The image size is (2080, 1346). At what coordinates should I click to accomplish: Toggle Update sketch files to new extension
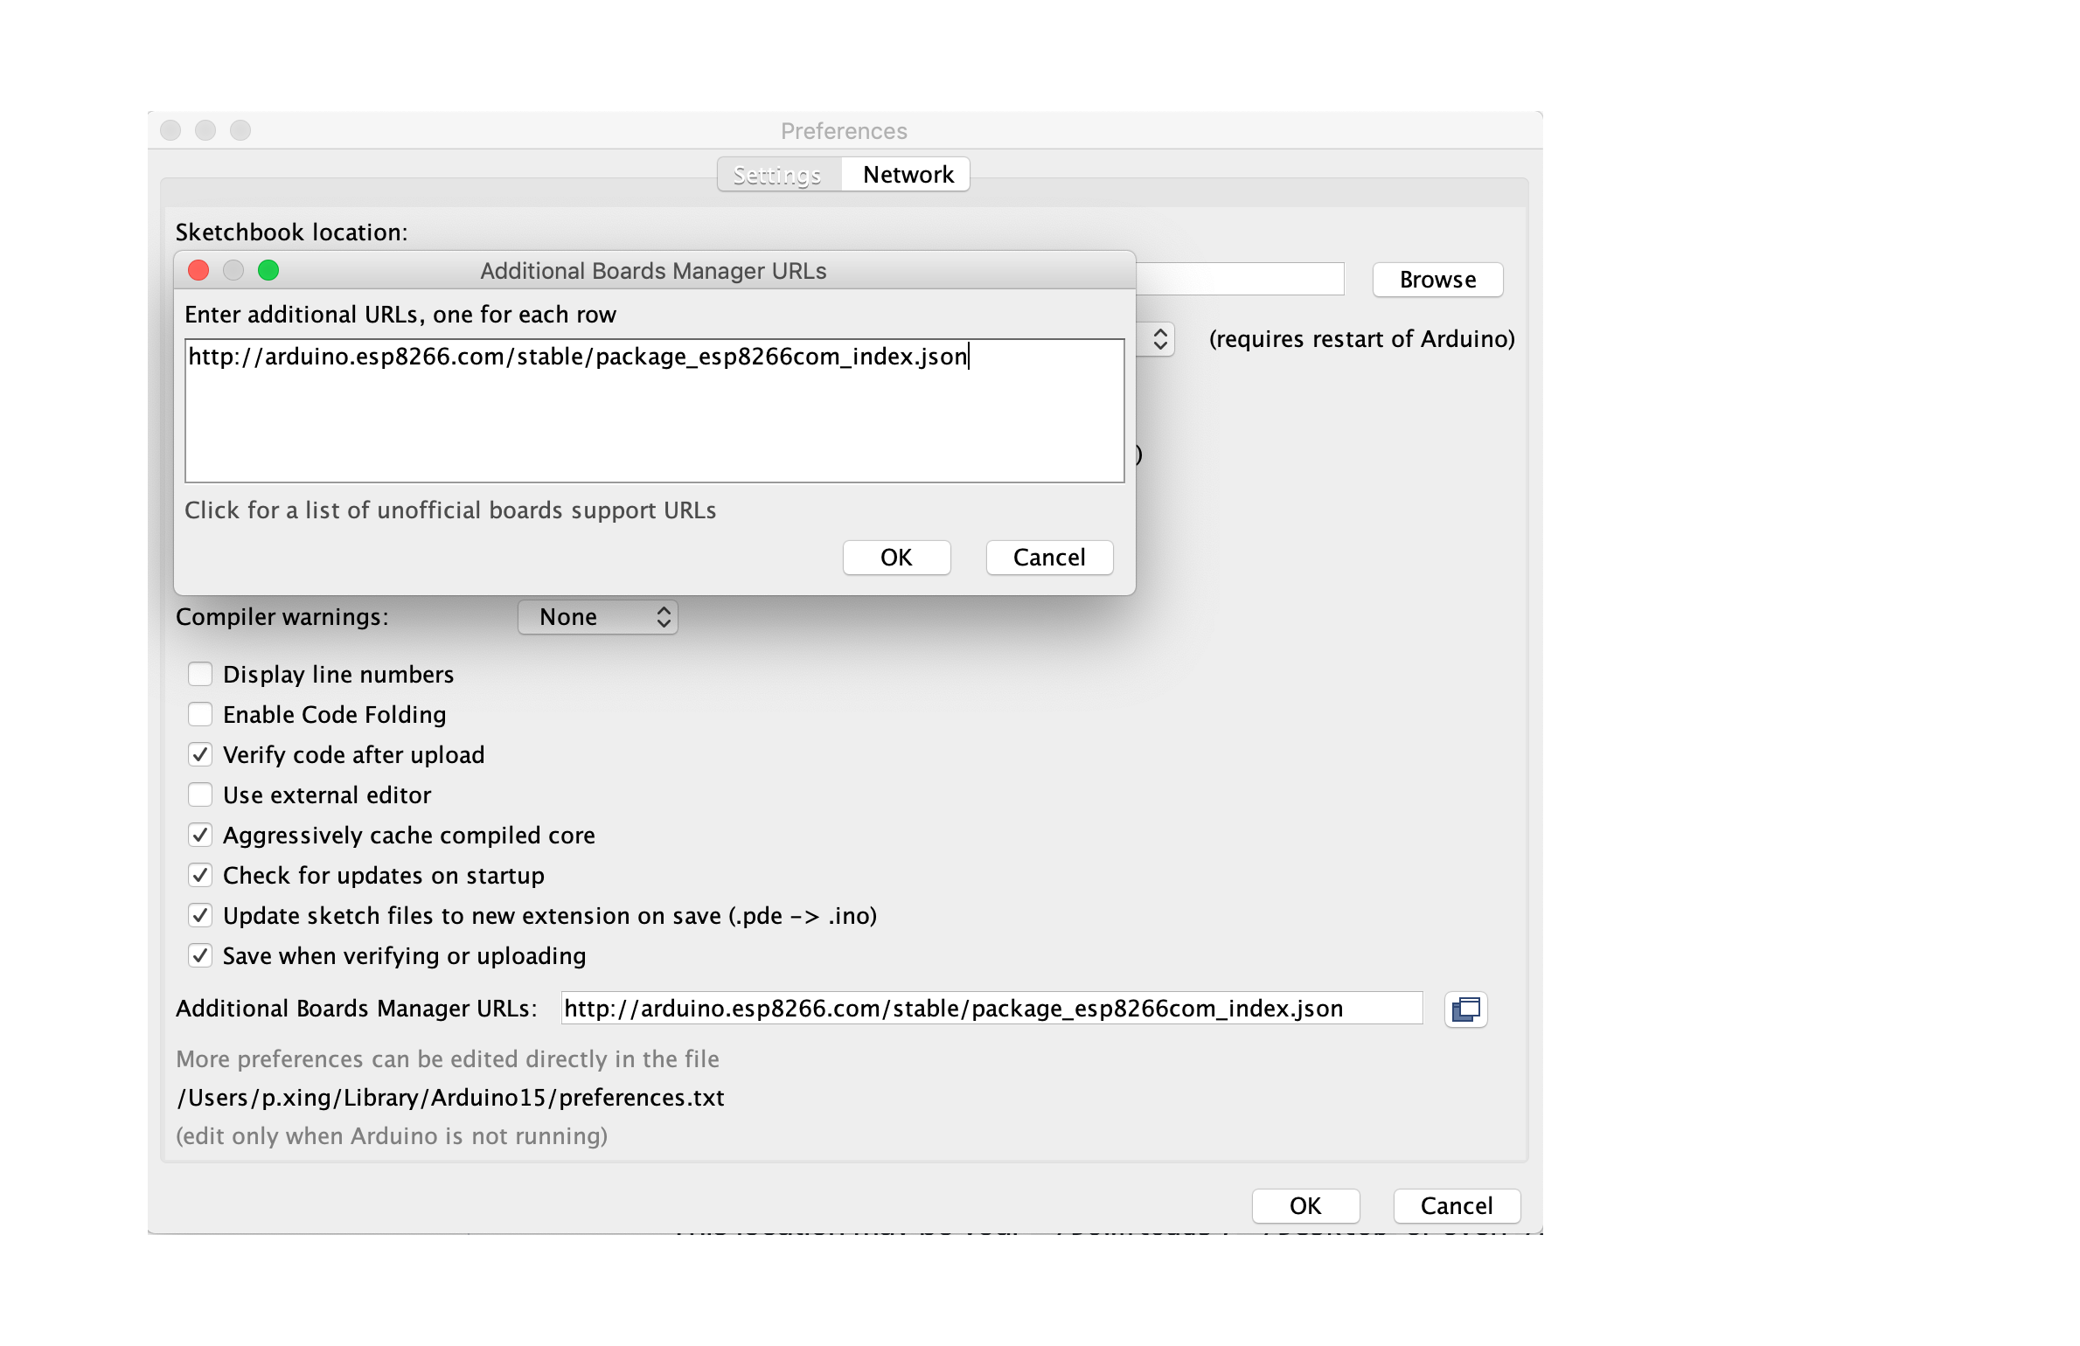click(200, 915)
